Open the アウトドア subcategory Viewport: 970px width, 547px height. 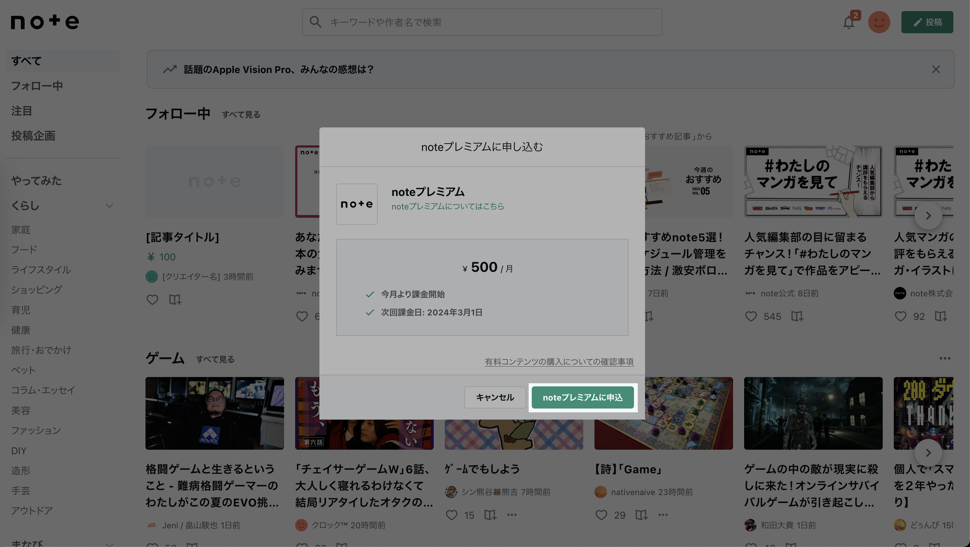click(x=32, y=511)
